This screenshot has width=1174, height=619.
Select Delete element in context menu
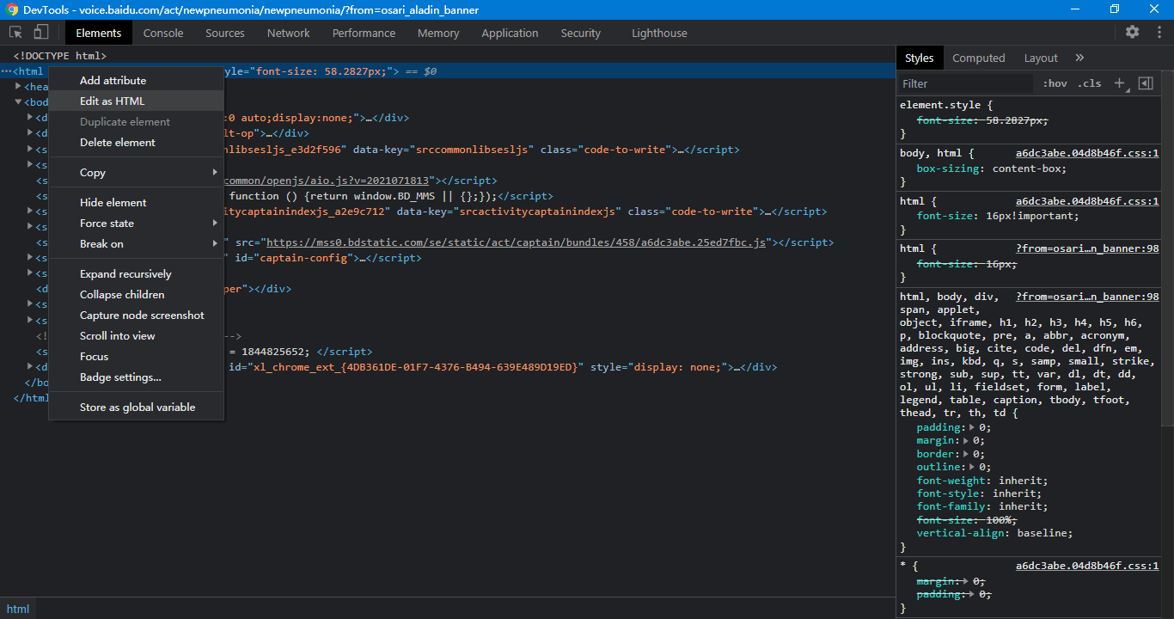[136, 142]
